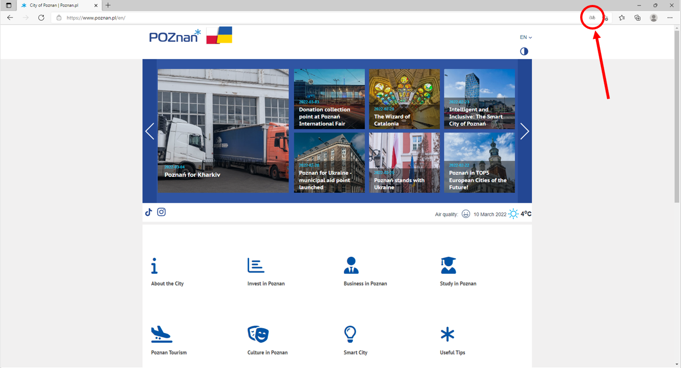This screenshot has width=681, height=368.
Task: Click the Study in Poznan link
Action: pyautogui.click(x=458, y=284)
